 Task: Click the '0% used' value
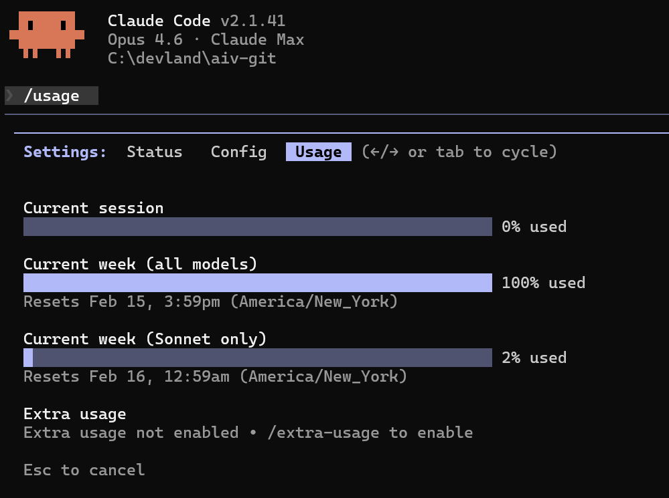534,227
